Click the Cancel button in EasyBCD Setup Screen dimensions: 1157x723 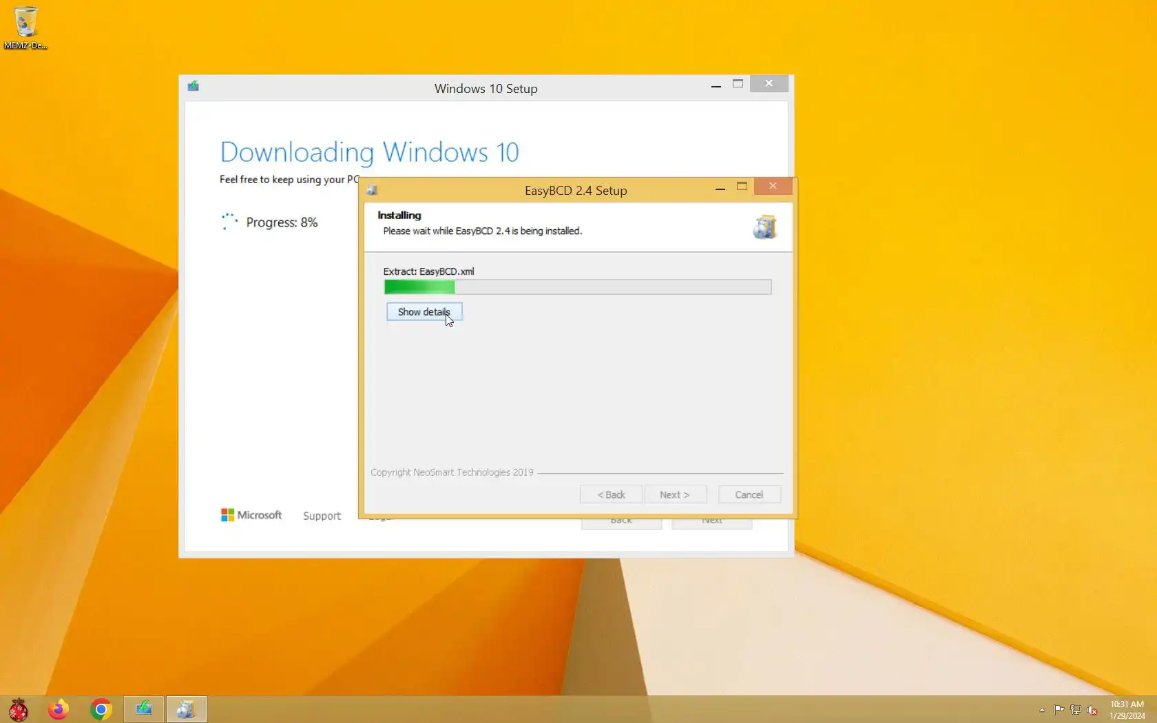click(749, 494)
